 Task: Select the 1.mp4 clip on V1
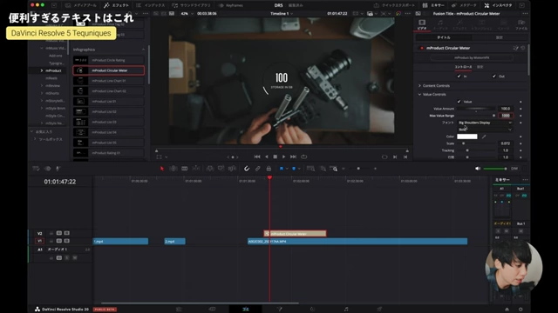(x=120, y=242)
